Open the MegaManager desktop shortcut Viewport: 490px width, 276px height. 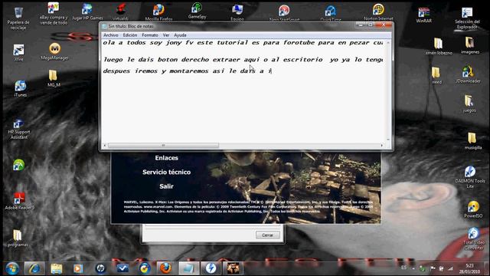(54, 51)
